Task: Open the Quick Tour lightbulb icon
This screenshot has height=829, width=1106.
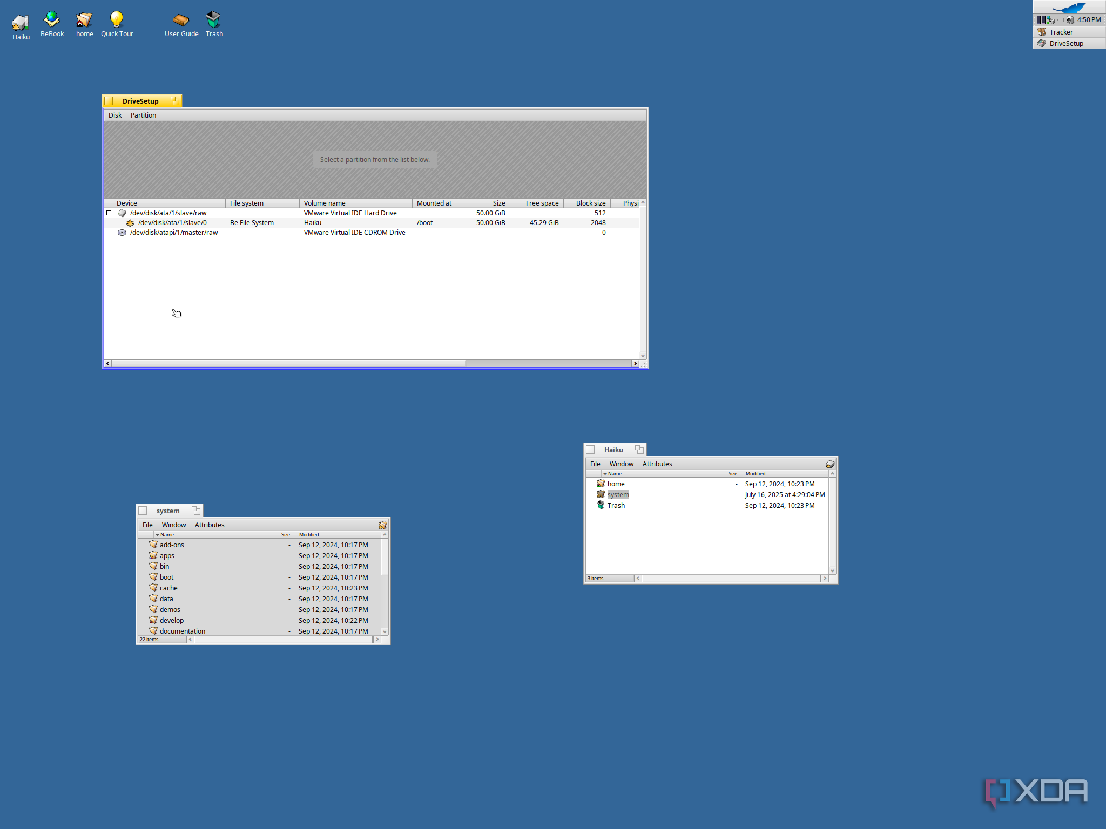Action: pyautogui.click(x=117, y=19)
